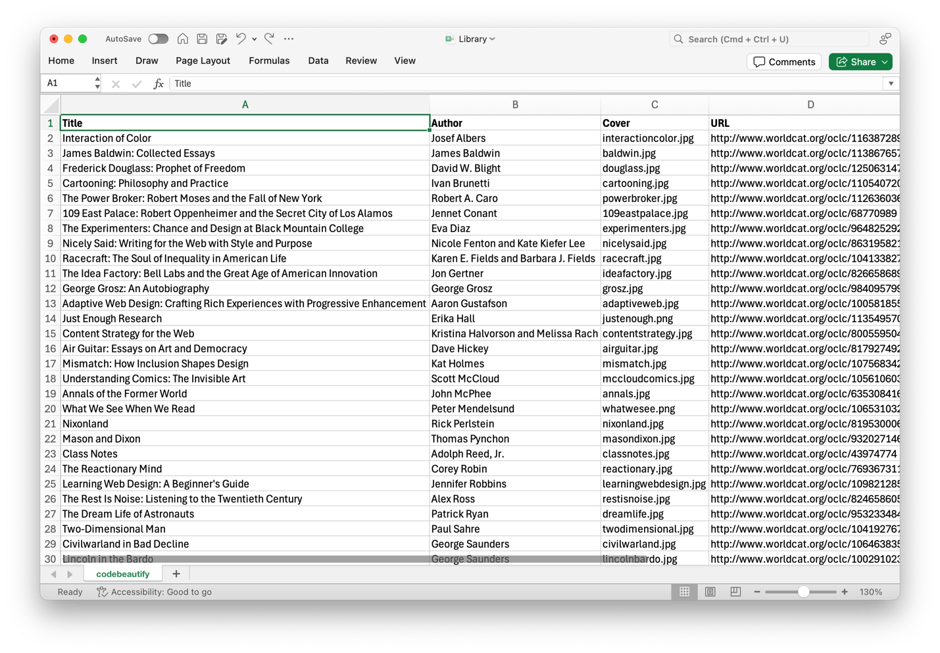Viewport: 940px width, 653px height.
Task: Select column C header
Action: pos(655,105)
